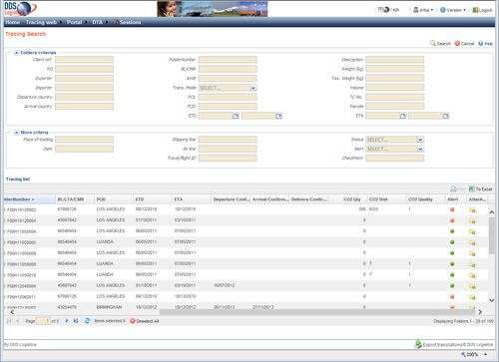This screenshot has height=362, width=499.
Task: Click the DDS Logistics logo
Action: (20, 9)
